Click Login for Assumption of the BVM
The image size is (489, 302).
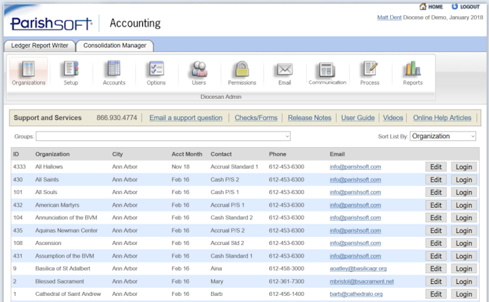[463, 256]
